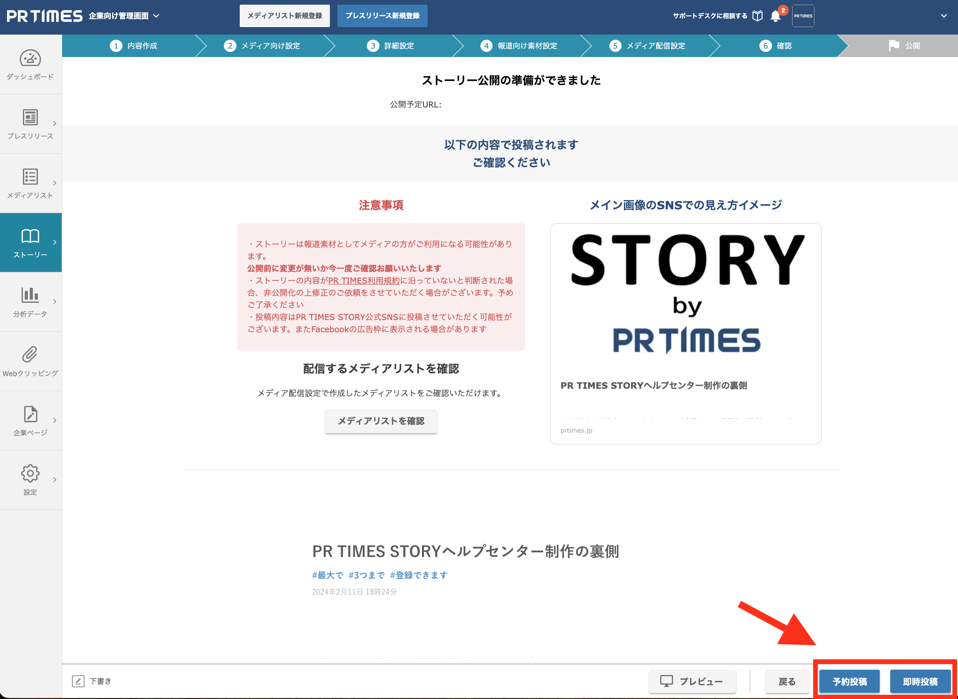Open the プレスリリース sidebar icon
958x699 pixels.
click(x=30, y=117)
